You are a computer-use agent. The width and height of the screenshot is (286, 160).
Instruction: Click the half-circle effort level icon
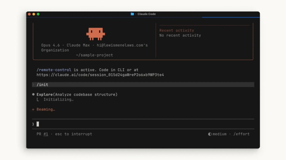click(x=210, y=134)
